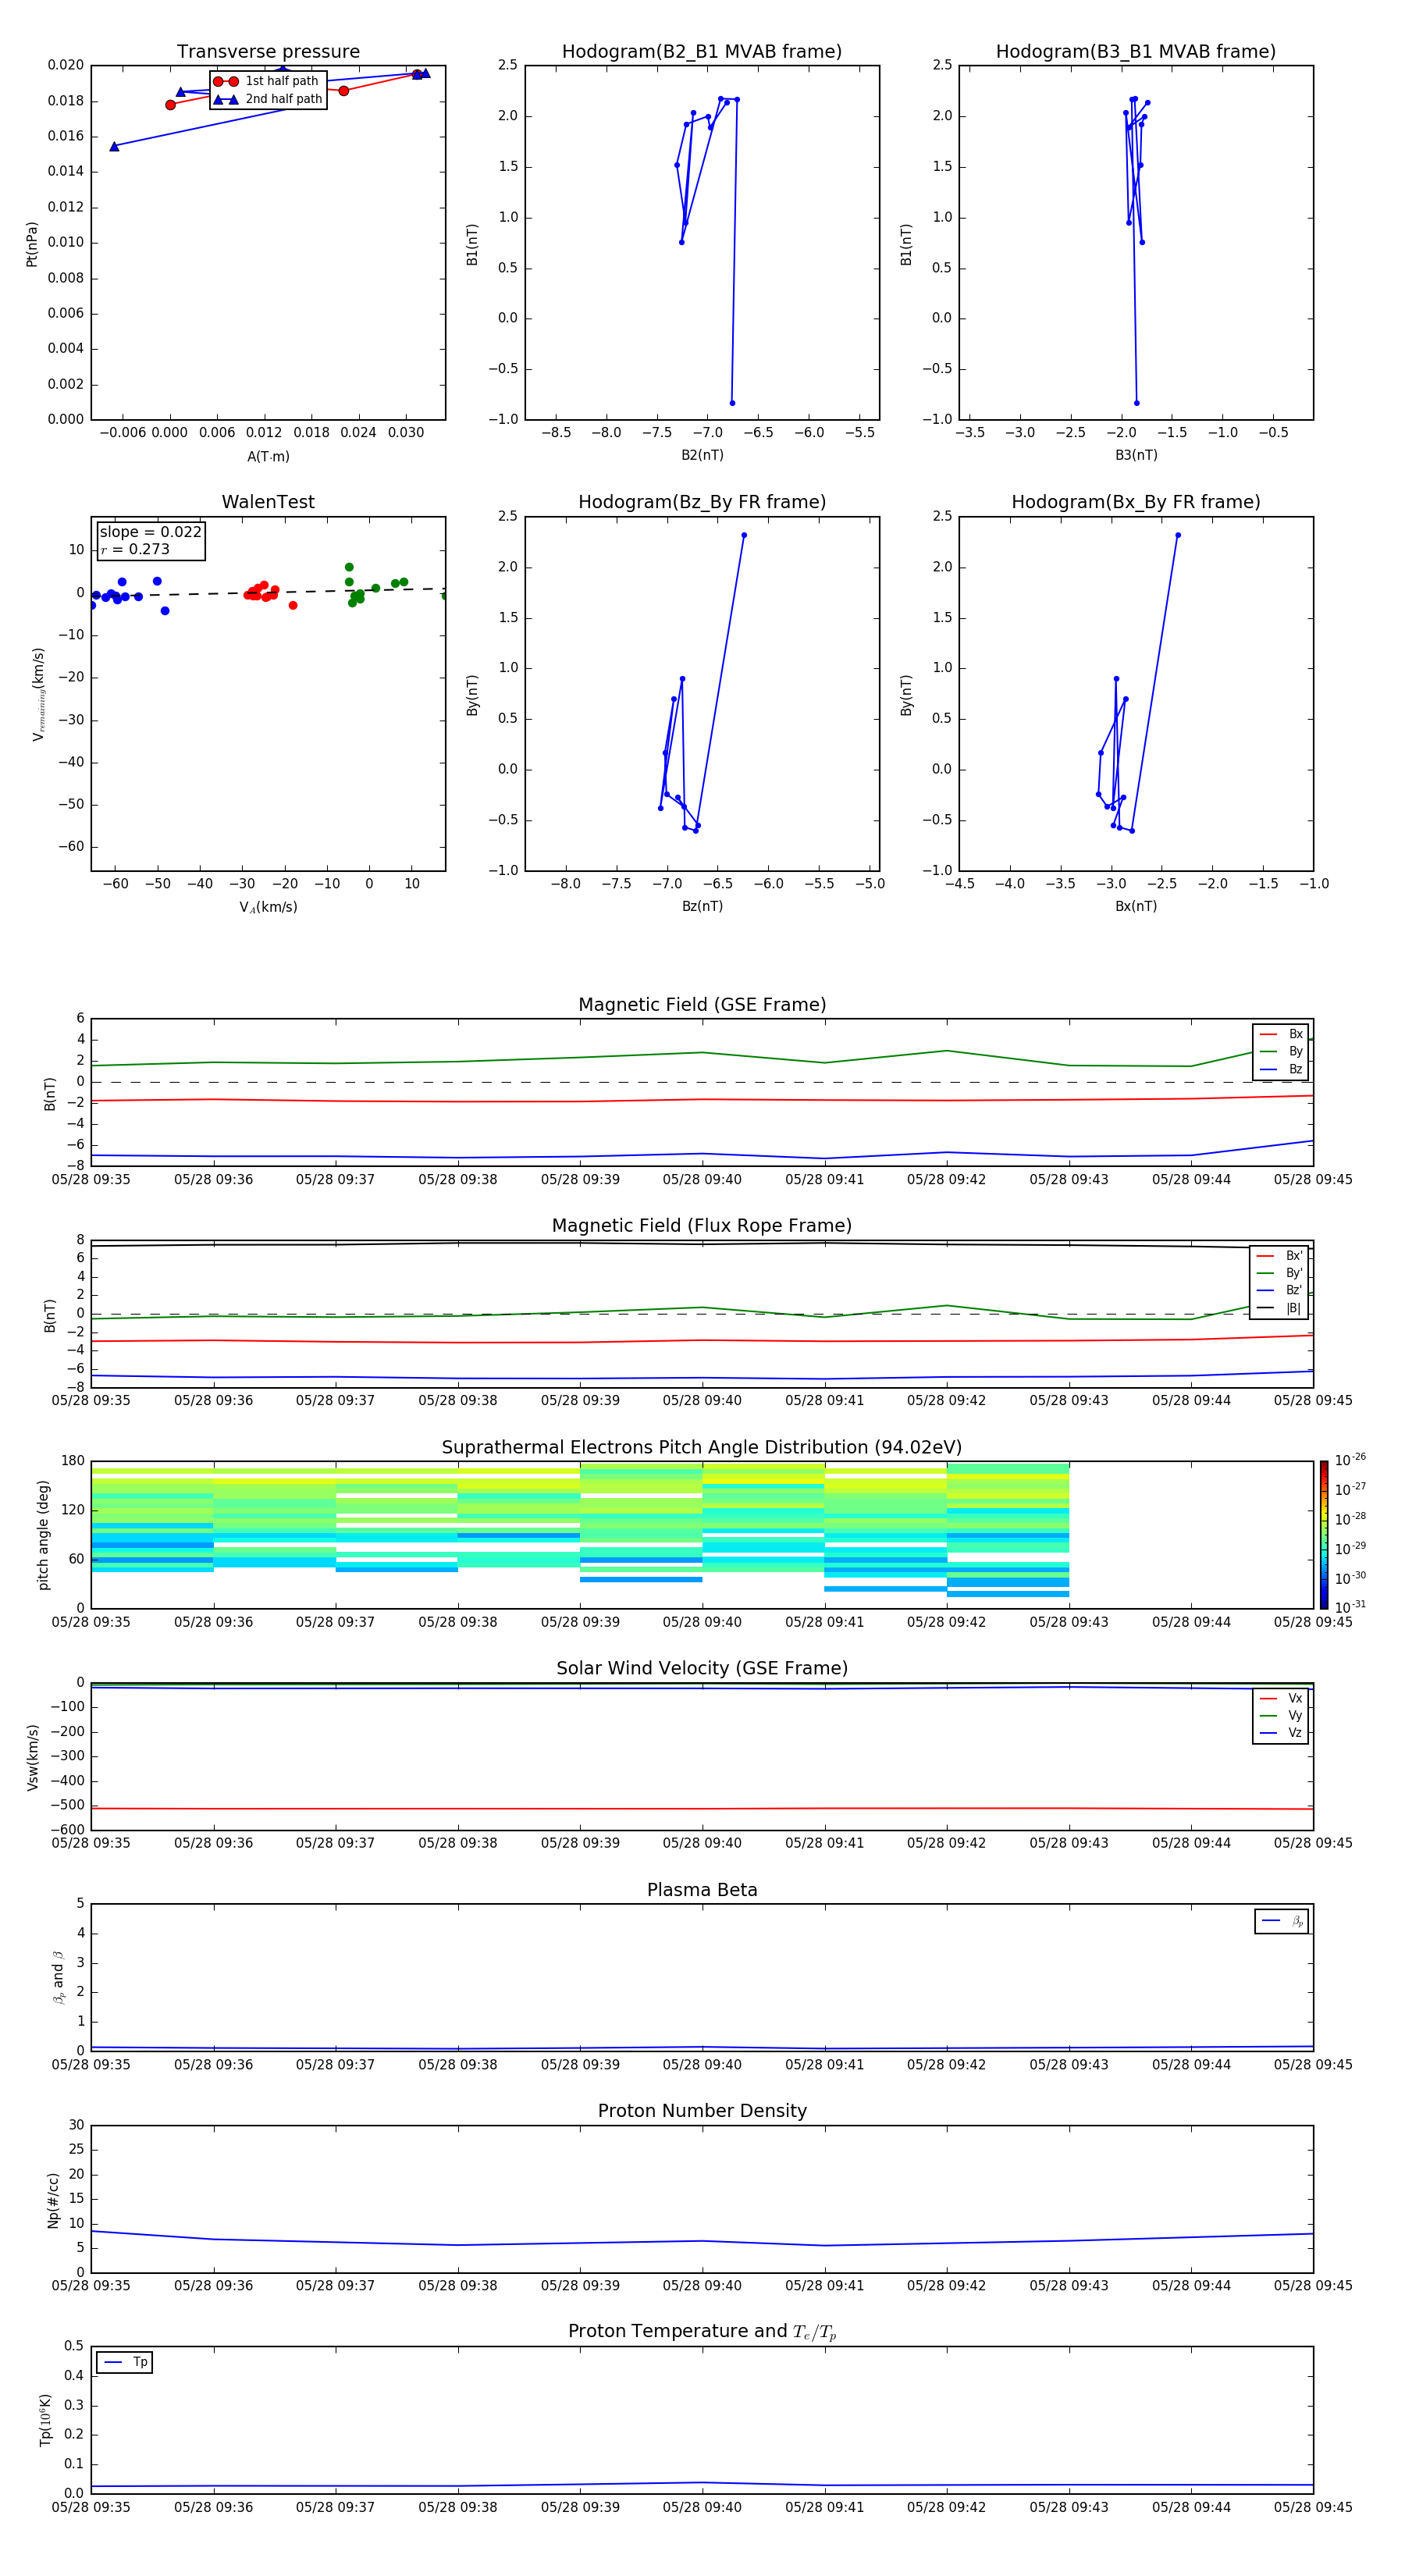Viewport: 1405px width, 2576px height.
Task: Click the "Transverse pressure" plot title
Action: pos(268,51)
